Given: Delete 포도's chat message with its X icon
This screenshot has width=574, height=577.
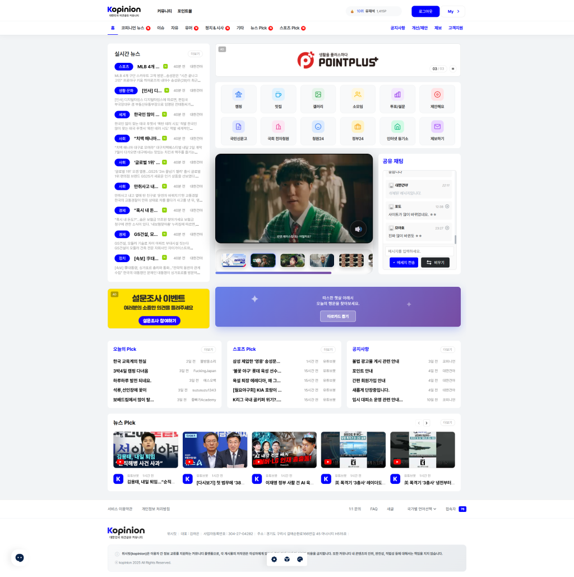Looking at the screenshot, I should (447, 207).
